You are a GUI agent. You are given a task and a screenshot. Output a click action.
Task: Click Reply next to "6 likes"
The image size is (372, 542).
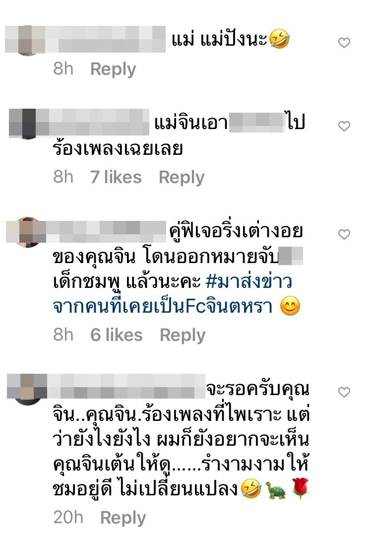tap(183, 336)
